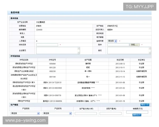This screenshot has height=127, width=159.
Task: Click issue date 2012-09-12
Action: 120,64
